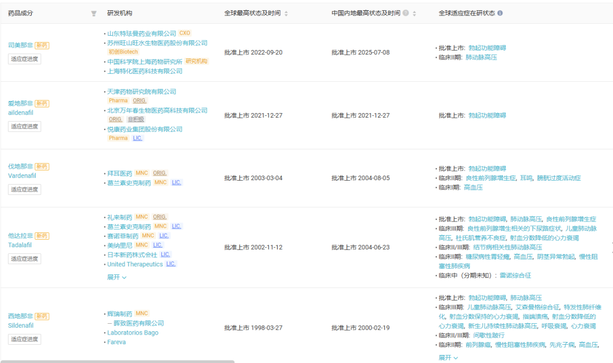This screenshot has height=363, width=613.
Task: Open 北京万年春生物医药高科技有限公司 link
Action: 157,110
